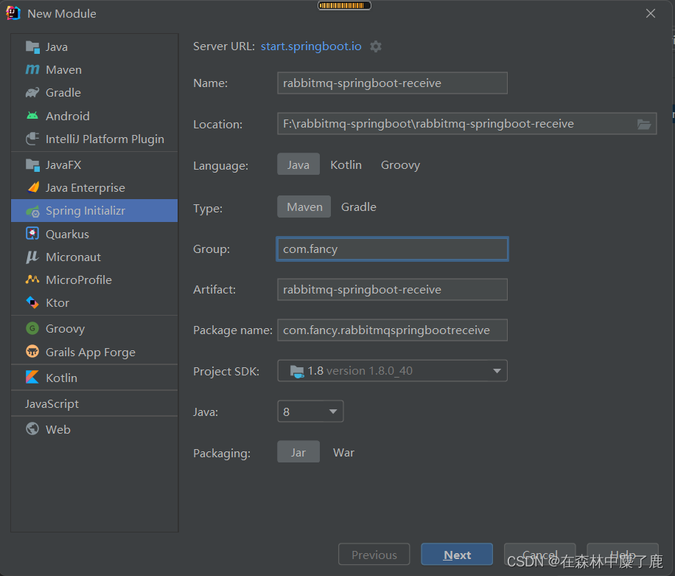Select Java language option
675x576 pixels.
pyautogui.click(x=298, y=164)
